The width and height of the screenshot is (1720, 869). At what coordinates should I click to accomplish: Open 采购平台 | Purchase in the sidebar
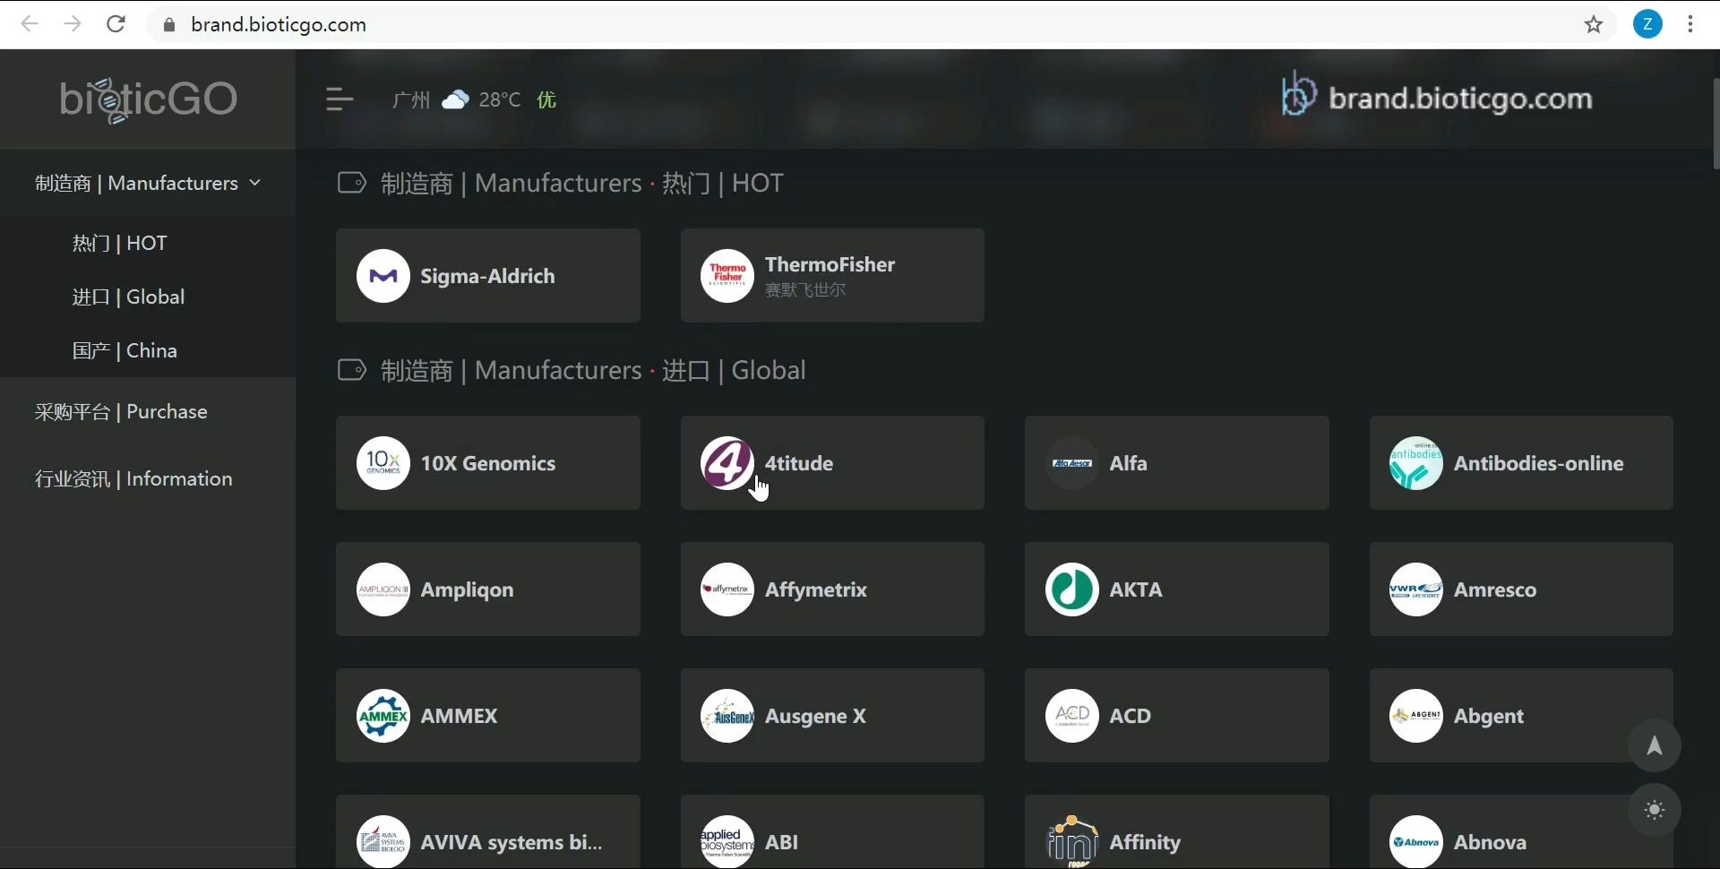[x=121, y=411]
